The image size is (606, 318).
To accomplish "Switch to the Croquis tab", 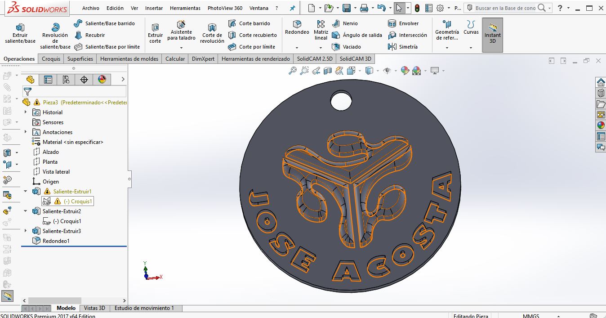I will pos(51,59).
